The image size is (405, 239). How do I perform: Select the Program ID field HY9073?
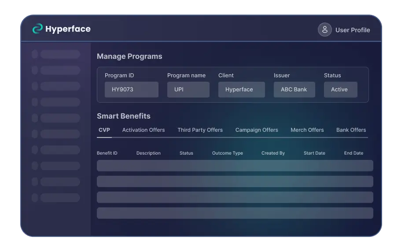(x=131, y=89)
